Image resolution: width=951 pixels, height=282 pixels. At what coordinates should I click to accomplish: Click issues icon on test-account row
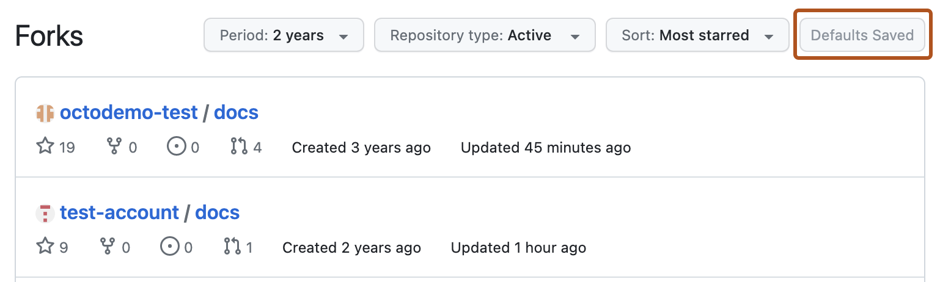pyautogui.click(x=170, y=247)
